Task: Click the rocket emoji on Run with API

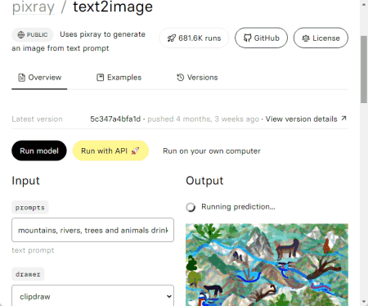Action: 135,151
